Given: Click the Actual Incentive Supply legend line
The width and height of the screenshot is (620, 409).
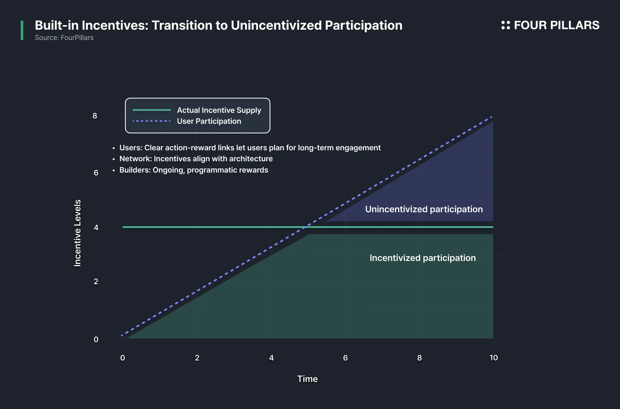Looking at the screenshot, I should 152,110.
